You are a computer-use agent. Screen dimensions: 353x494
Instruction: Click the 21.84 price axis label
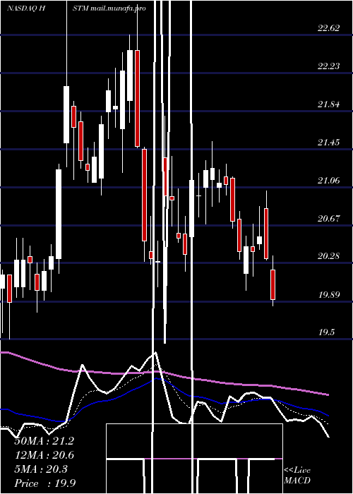[328, 104]
